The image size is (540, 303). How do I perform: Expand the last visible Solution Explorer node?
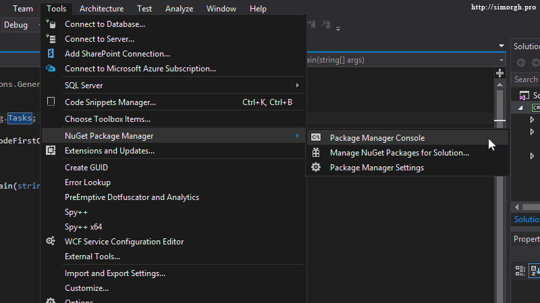[x=532, y=156]
